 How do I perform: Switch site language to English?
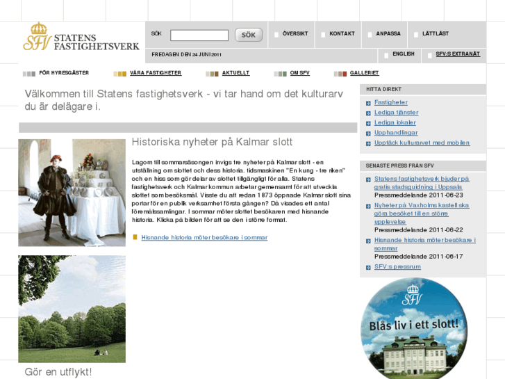click(404, 54)
